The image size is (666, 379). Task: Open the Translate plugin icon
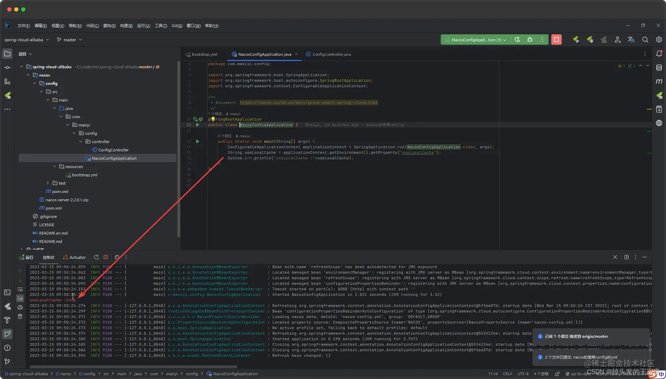click(x=631, y=40)
